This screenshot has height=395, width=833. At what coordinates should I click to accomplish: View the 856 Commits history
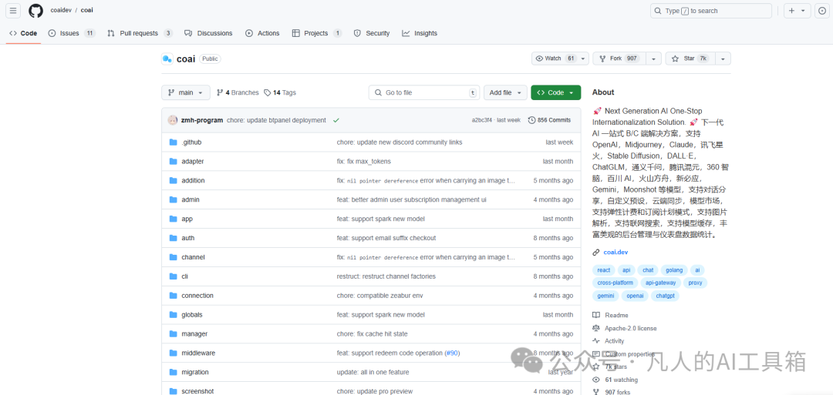point(550,120)
